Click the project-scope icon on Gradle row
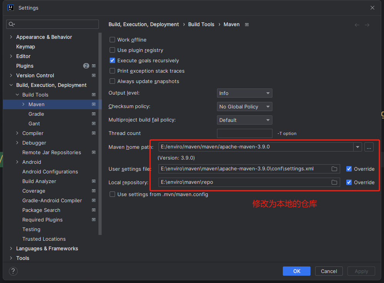This screenshot has width=384, height=283. (x=93, y=114)
